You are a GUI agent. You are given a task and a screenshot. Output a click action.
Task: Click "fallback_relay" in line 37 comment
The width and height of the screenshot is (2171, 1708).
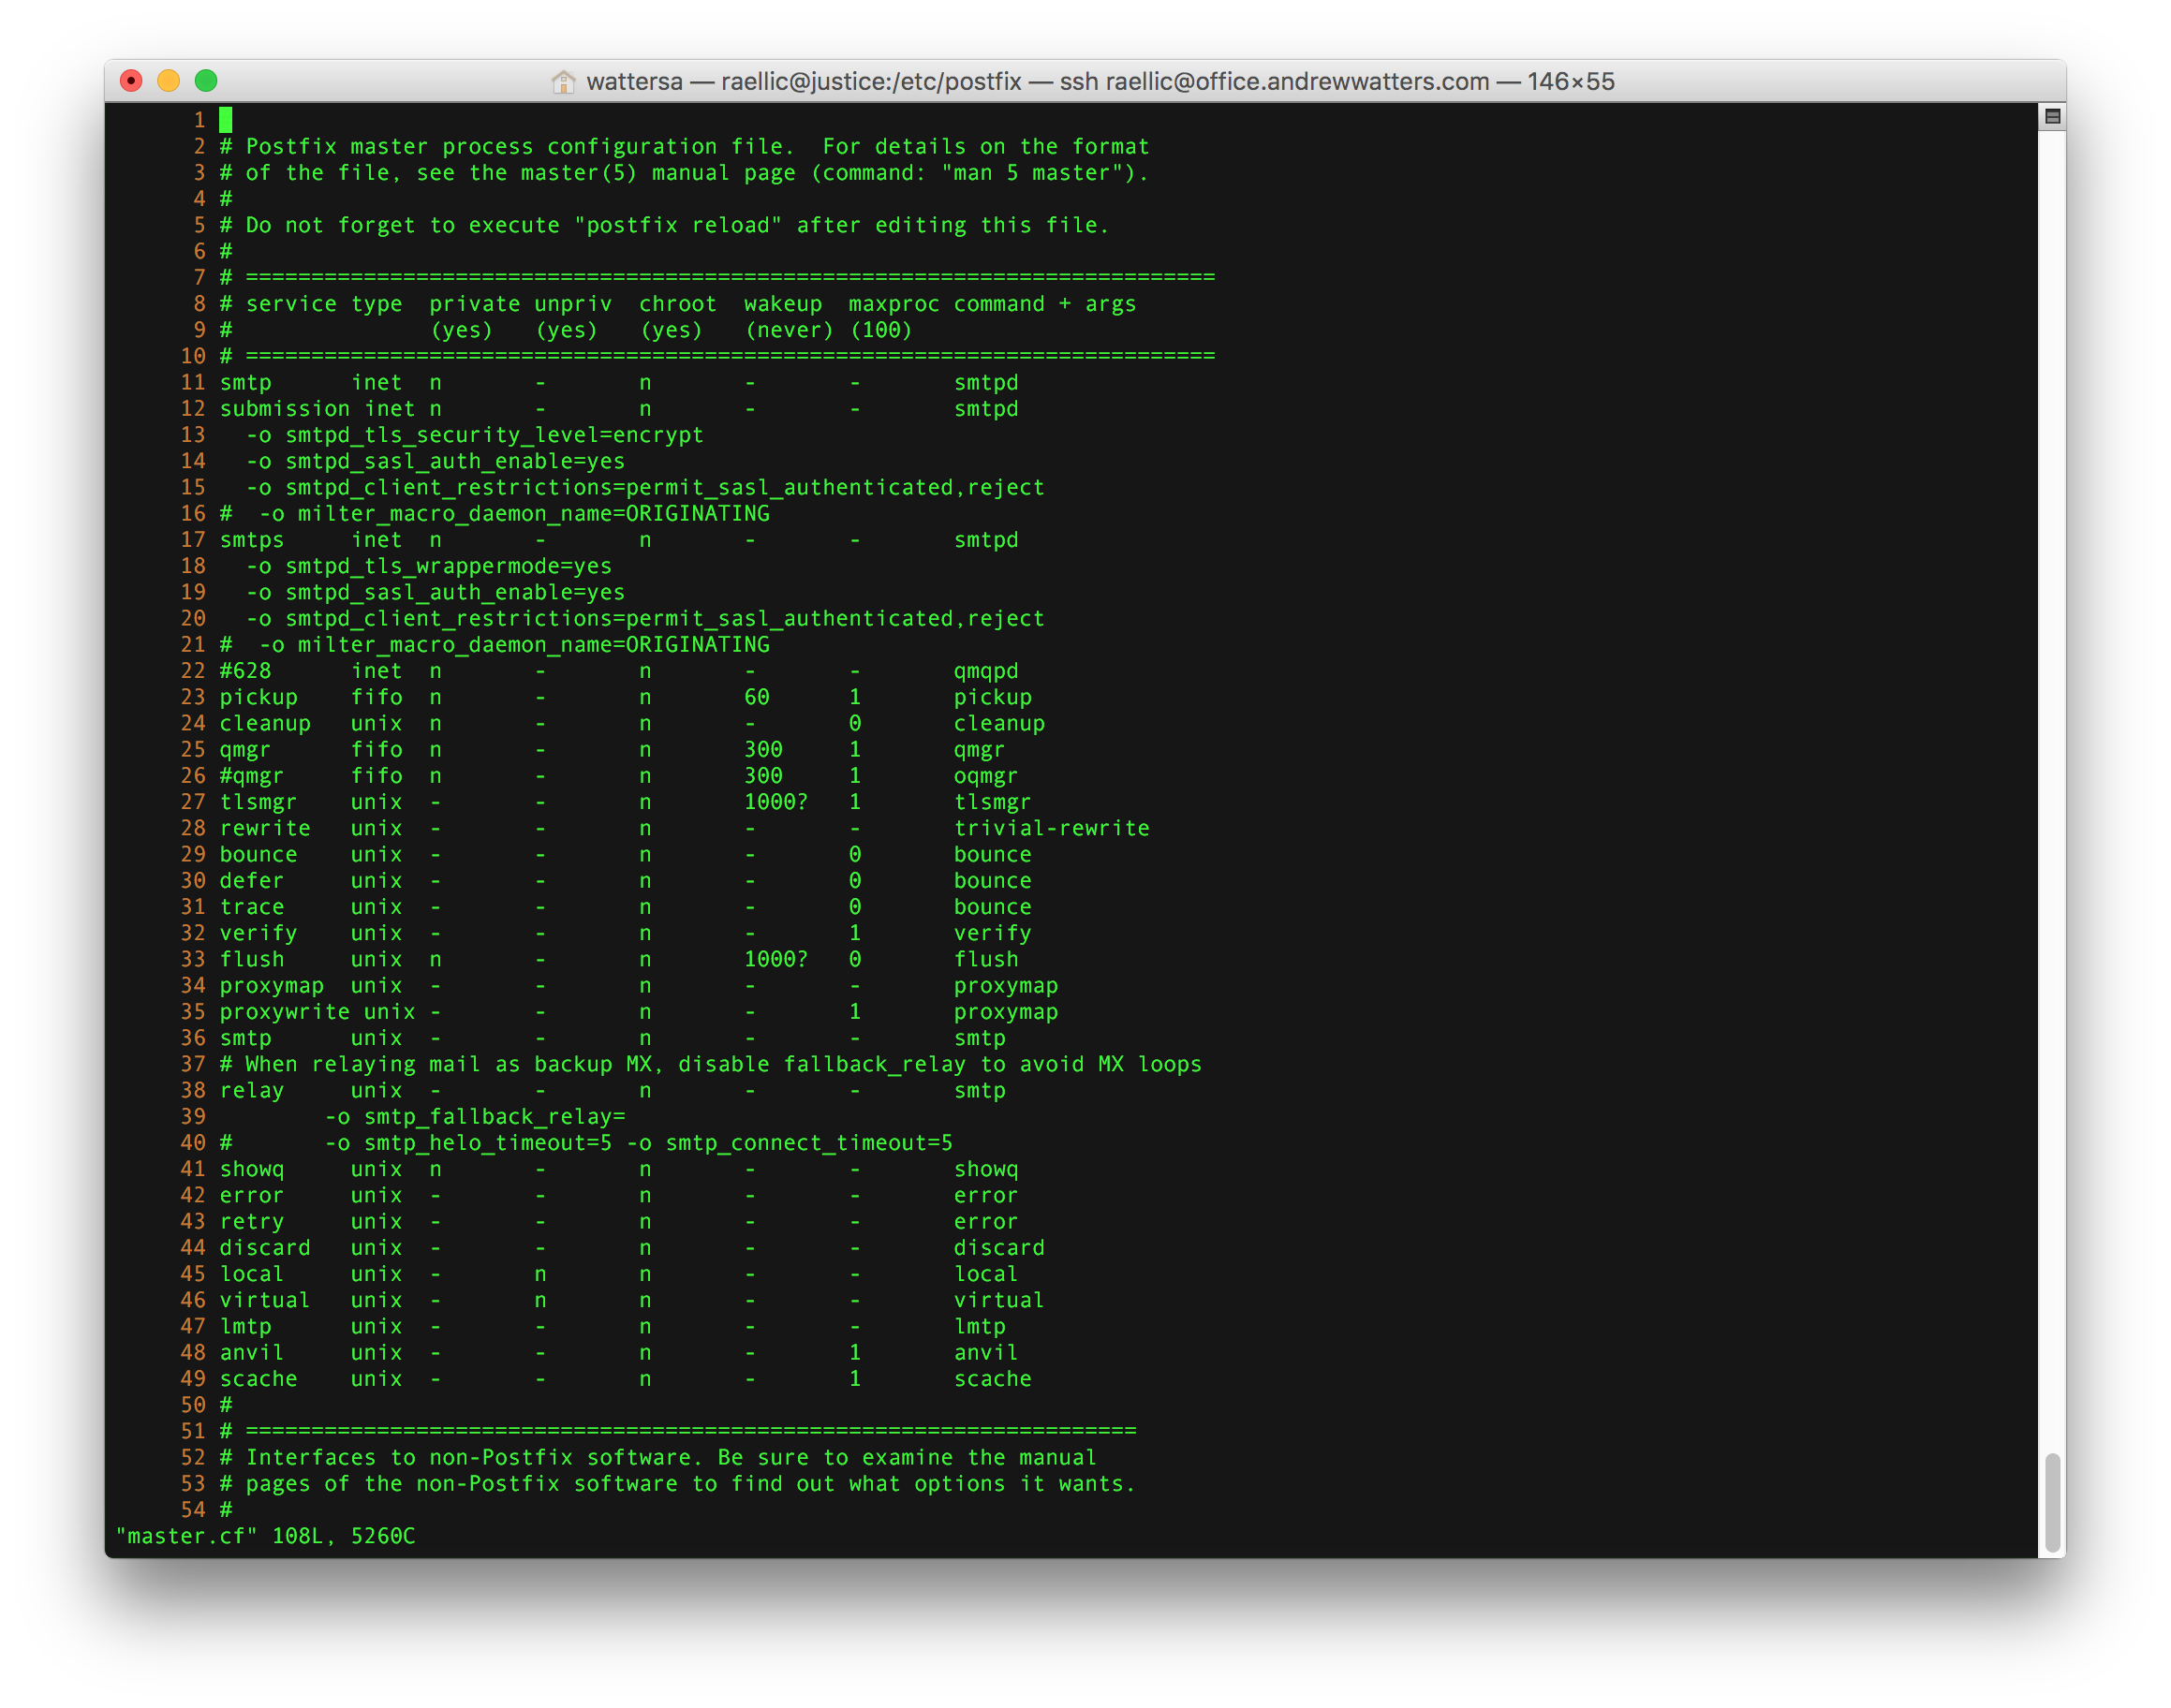click(x=875, y=1064)
